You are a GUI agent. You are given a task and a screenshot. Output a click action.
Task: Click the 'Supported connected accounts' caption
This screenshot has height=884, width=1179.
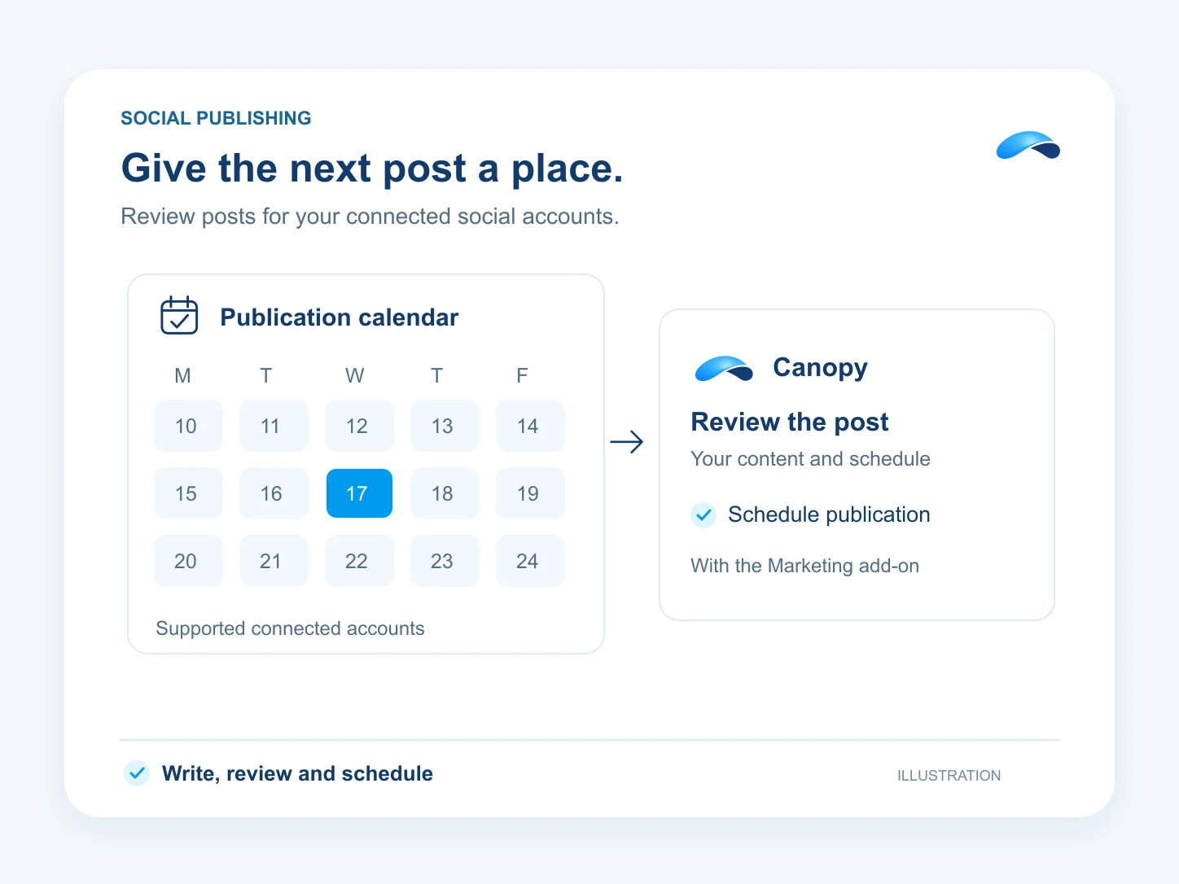(x=290, y=628)
